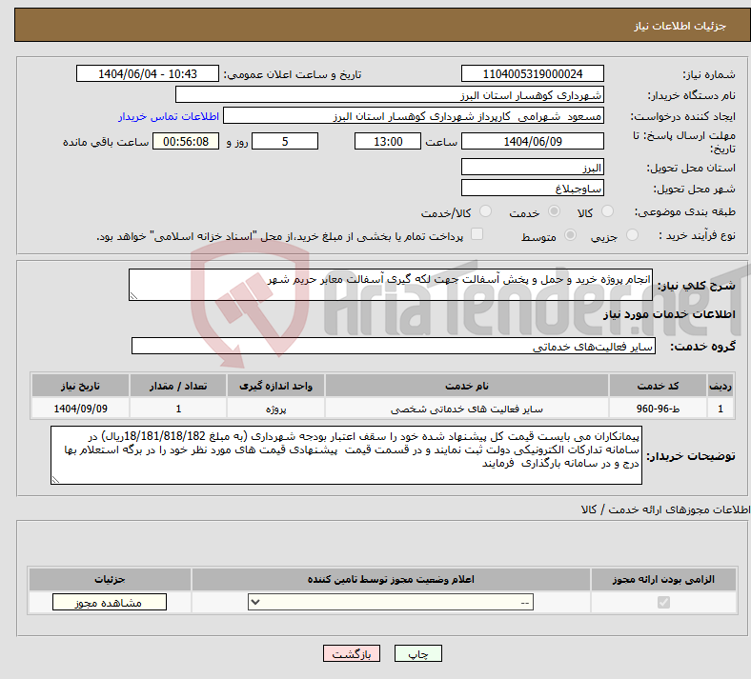Click the requester name field مسعود شهرامی

(414, 116)
